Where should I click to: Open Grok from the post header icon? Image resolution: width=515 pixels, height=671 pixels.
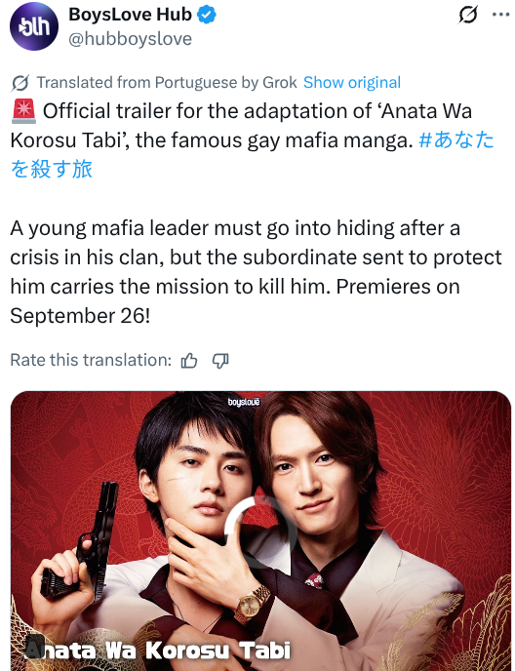468,15
